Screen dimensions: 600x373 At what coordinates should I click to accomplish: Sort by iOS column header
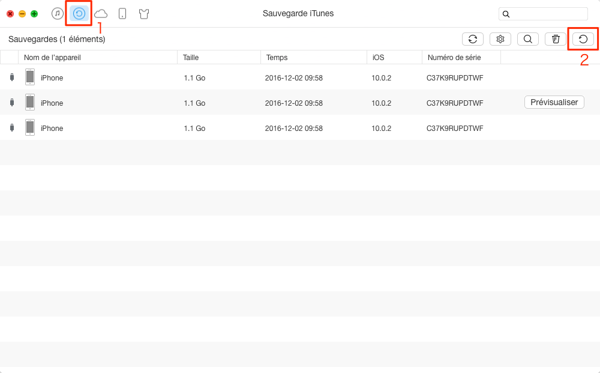click(x=395, y=58)
